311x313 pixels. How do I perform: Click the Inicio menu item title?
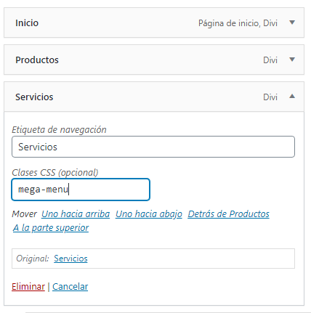27,23
